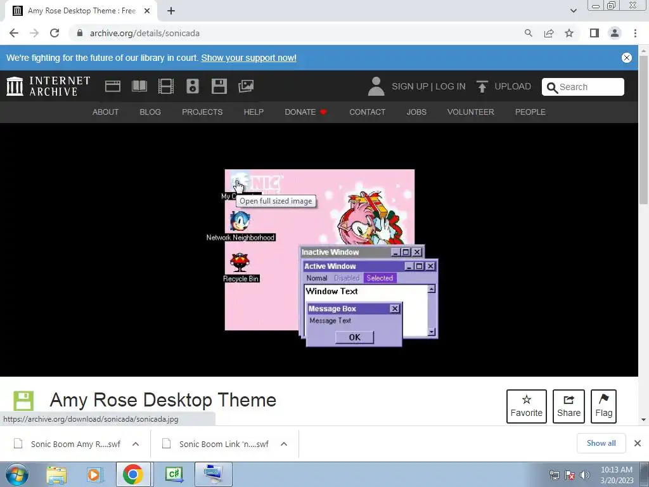
Task: Flag this item with the Flag button
Action: point(603,406)
